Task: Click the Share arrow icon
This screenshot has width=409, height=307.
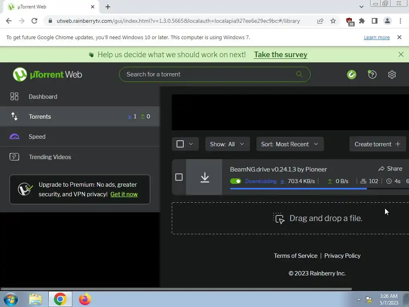Action: coord(381,169)
